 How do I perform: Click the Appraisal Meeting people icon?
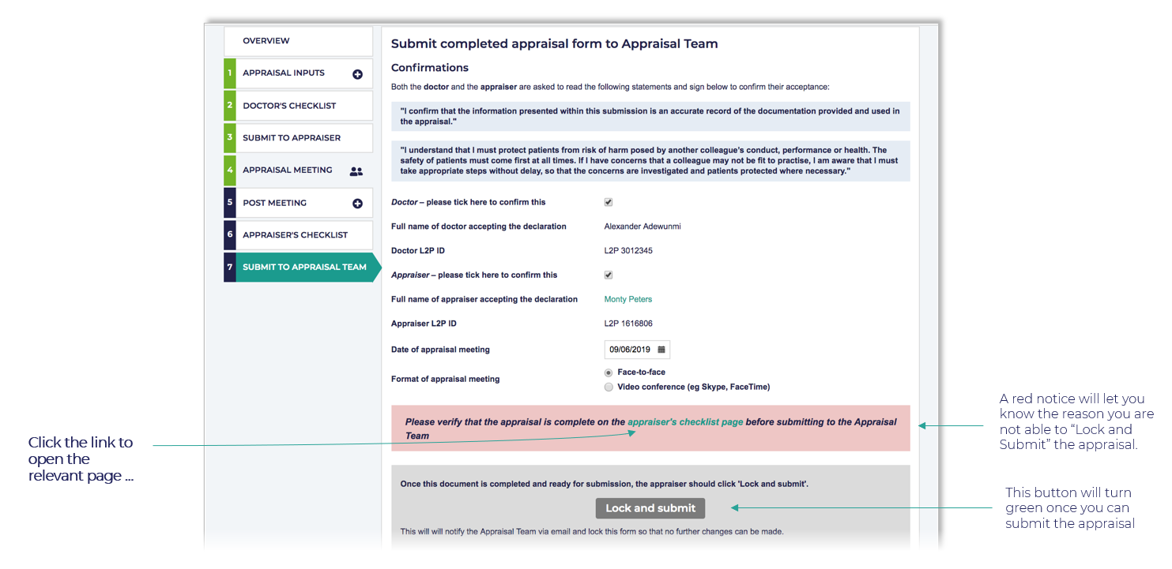356,171
